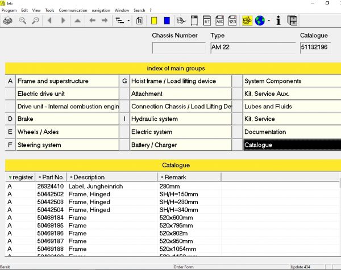
Task: Click the ABC text search icon
Action: click(219, 20)
